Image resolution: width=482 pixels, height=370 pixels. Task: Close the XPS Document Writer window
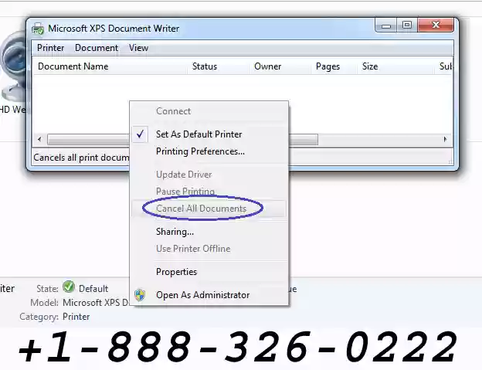436,25
